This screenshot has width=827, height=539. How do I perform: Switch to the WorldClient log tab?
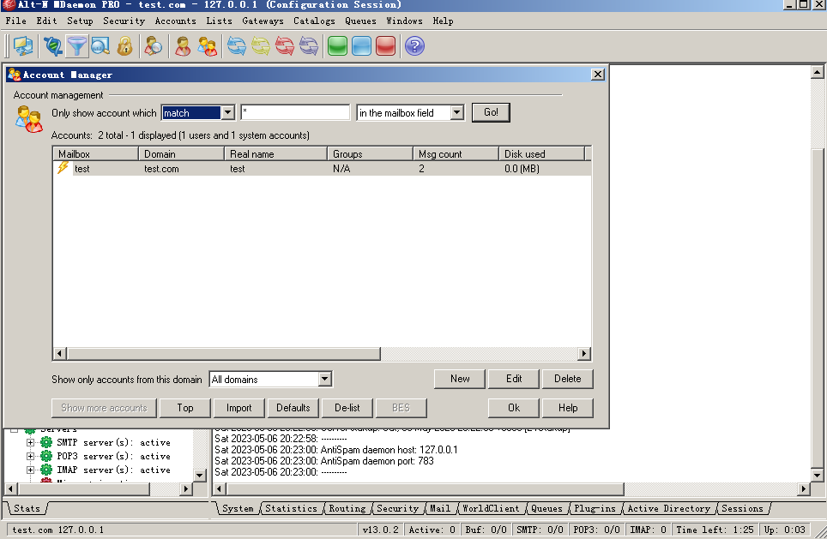[491, 508]
